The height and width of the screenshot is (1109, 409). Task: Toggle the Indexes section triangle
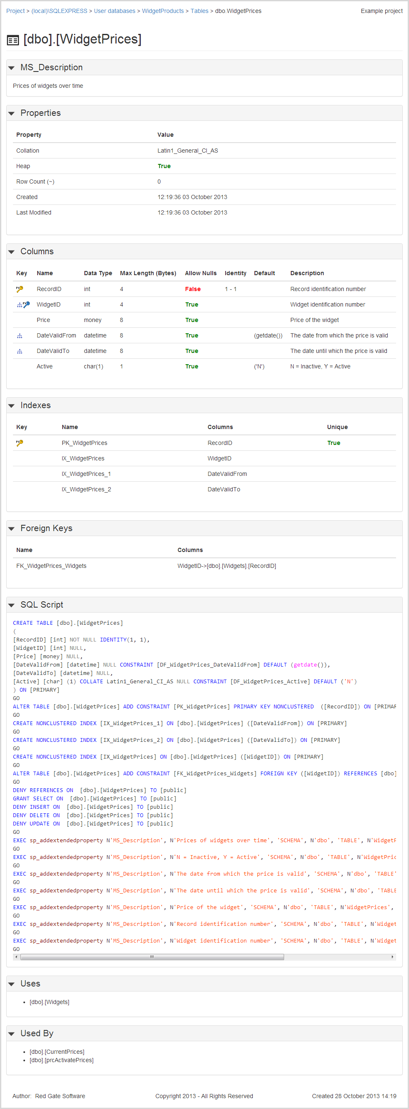pyautogui.click(x=12, y=406)
